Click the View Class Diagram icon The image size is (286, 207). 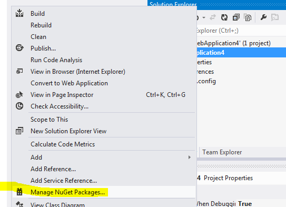click(x=19, y=204)
